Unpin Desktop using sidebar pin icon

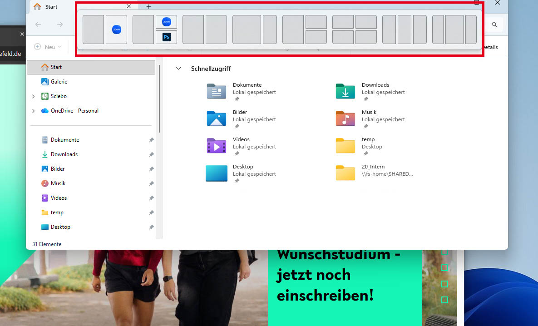click(x=151, y=227)
